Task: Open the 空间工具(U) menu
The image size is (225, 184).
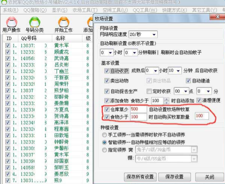Action: 115,10
